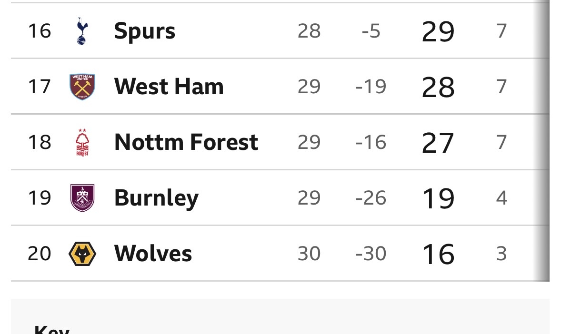Open the Nottm Forest team link
This screenshot has width=561, height=334.
(x=186, y=143)
